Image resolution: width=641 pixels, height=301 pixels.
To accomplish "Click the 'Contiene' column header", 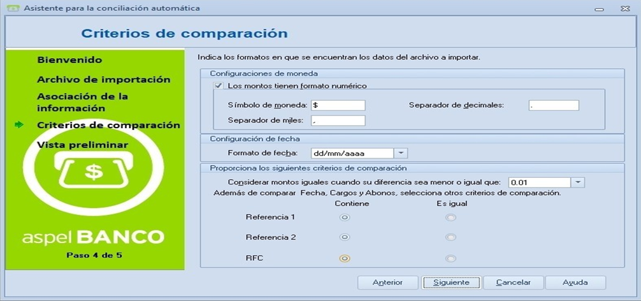I will [352, 203].
